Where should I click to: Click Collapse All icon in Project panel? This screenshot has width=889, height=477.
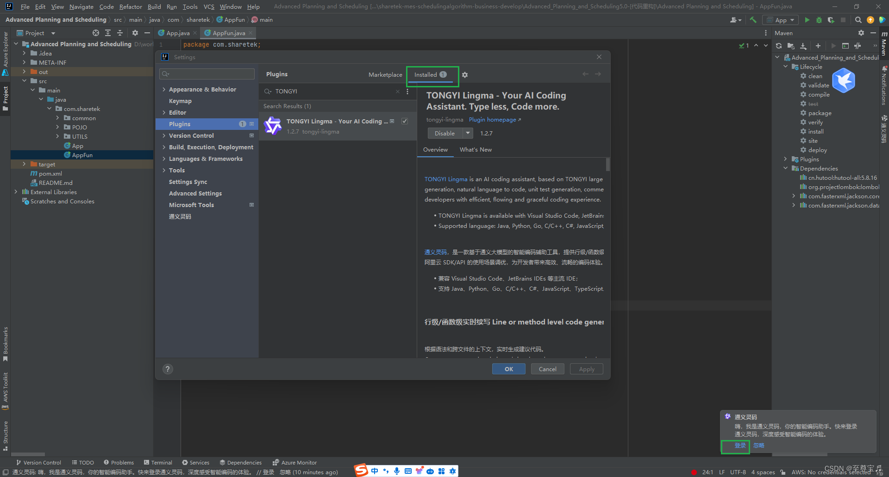120,33
